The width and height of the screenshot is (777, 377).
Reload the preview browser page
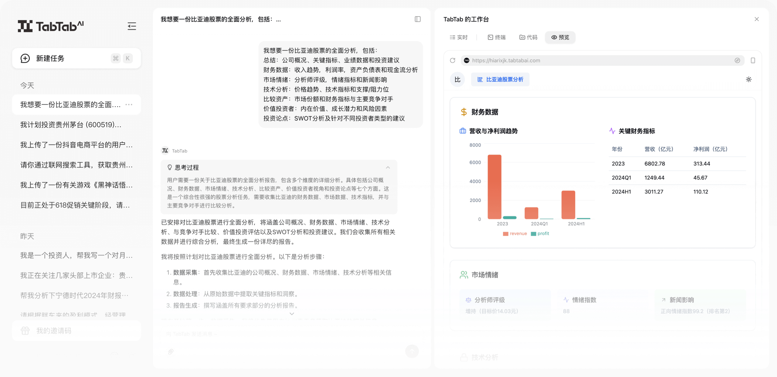tap(453, 60)
